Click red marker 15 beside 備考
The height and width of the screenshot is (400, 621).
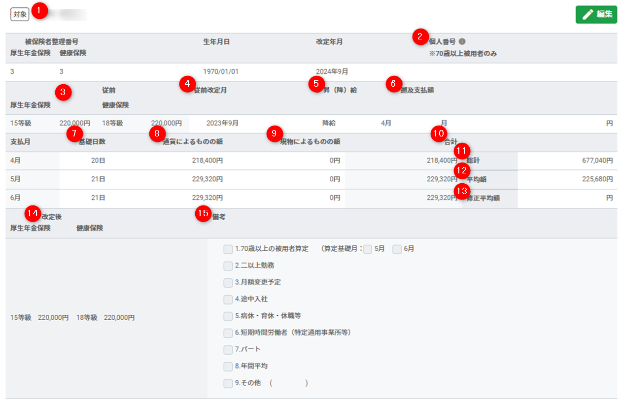[x=203, y=213]
